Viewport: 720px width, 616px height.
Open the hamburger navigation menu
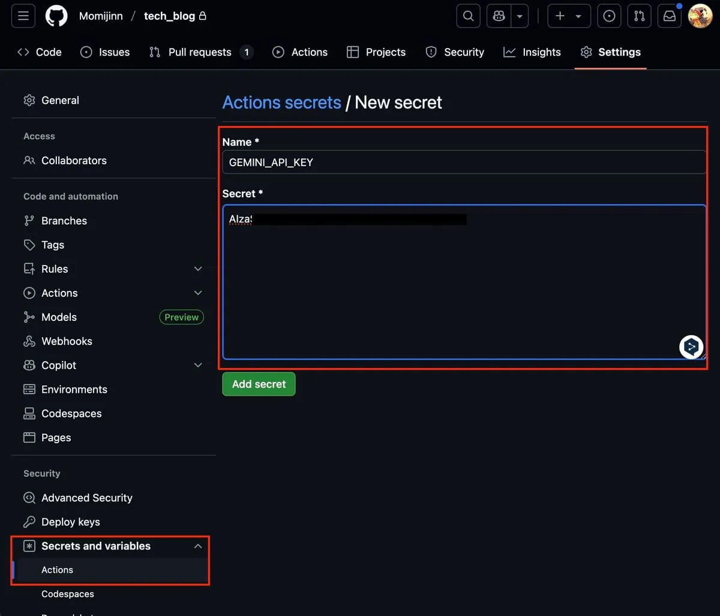coord(23,16)
